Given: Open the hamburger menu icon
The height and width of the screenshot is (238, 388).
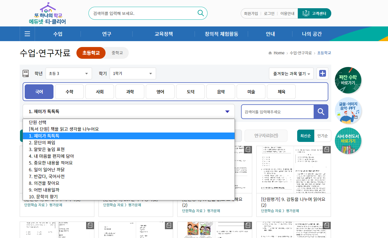Looking at the screenshot, I should pyautogui.click(x=27, y=34).
